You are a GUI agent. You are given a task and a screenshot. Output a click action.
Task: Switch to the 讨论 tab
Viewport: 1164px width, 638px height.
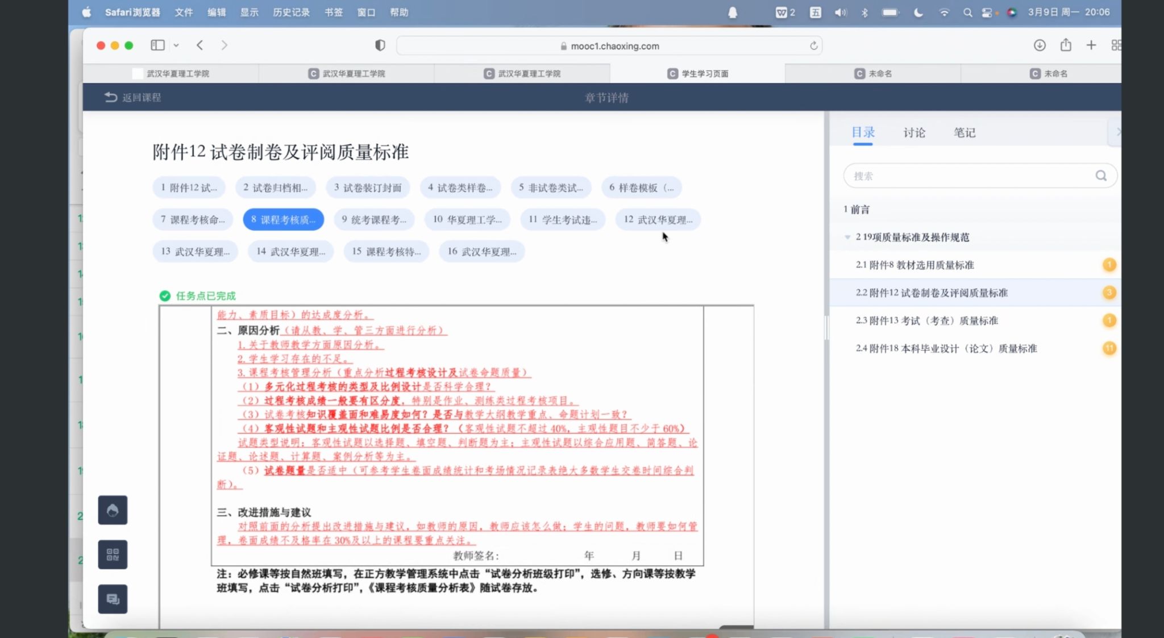pyautogui.click(x=914, y=133)
